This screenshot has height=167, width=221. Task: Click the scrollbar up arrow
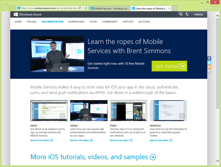tap(217, 16)
